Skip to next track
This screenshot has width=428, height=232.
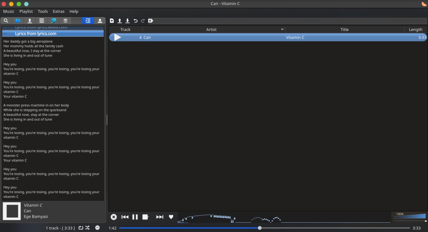click(x=160, y=217)
